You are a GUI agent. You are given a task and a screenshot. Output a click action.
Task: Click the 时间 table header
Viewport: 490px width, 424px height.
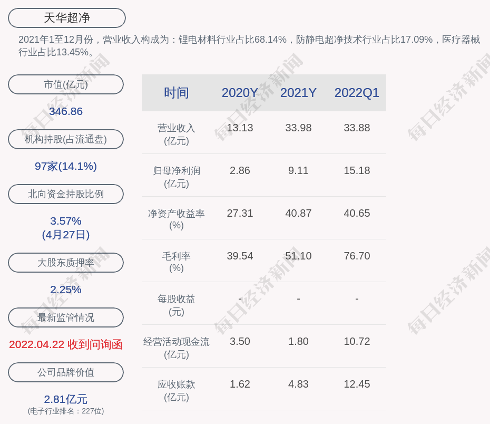click(177, 93)
